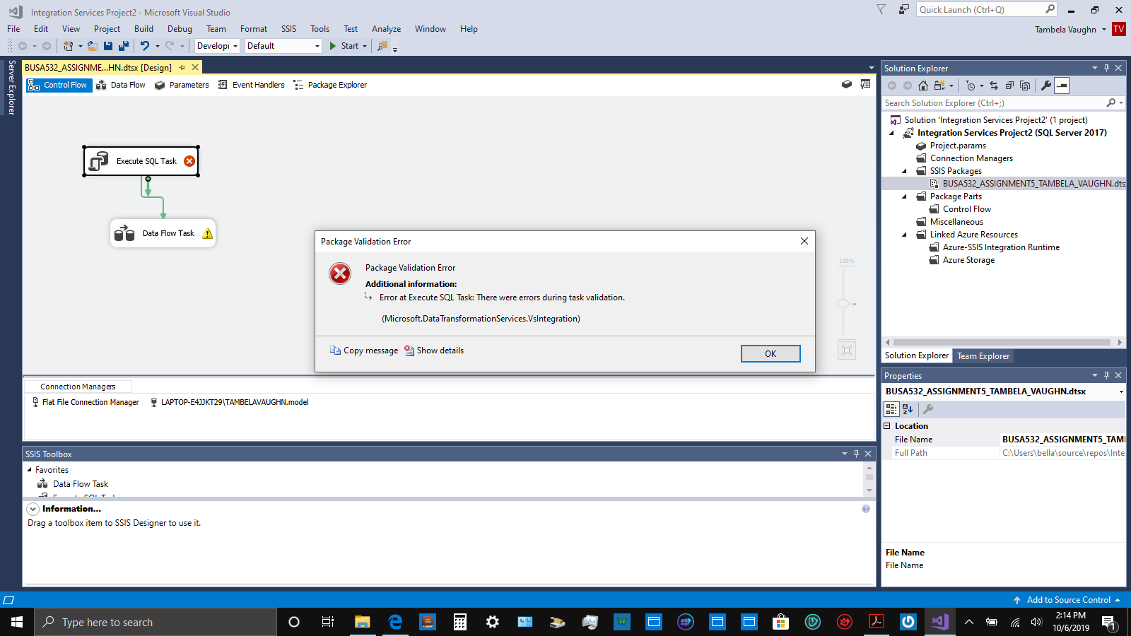
Task: Click the Home icon in Solution Explorer
Action: pos(923,86)
